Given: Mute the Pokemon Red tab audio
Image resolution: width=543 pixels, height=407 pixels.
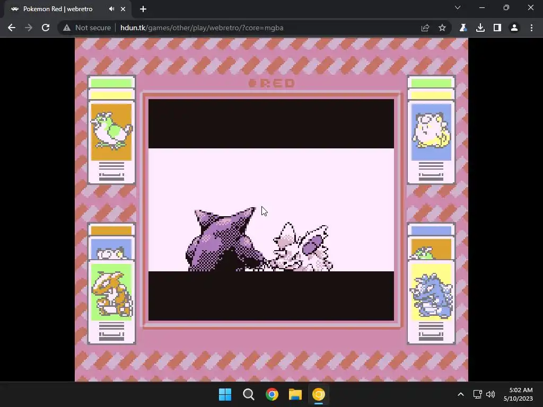Looking at the screenshot, I should 111,9.
